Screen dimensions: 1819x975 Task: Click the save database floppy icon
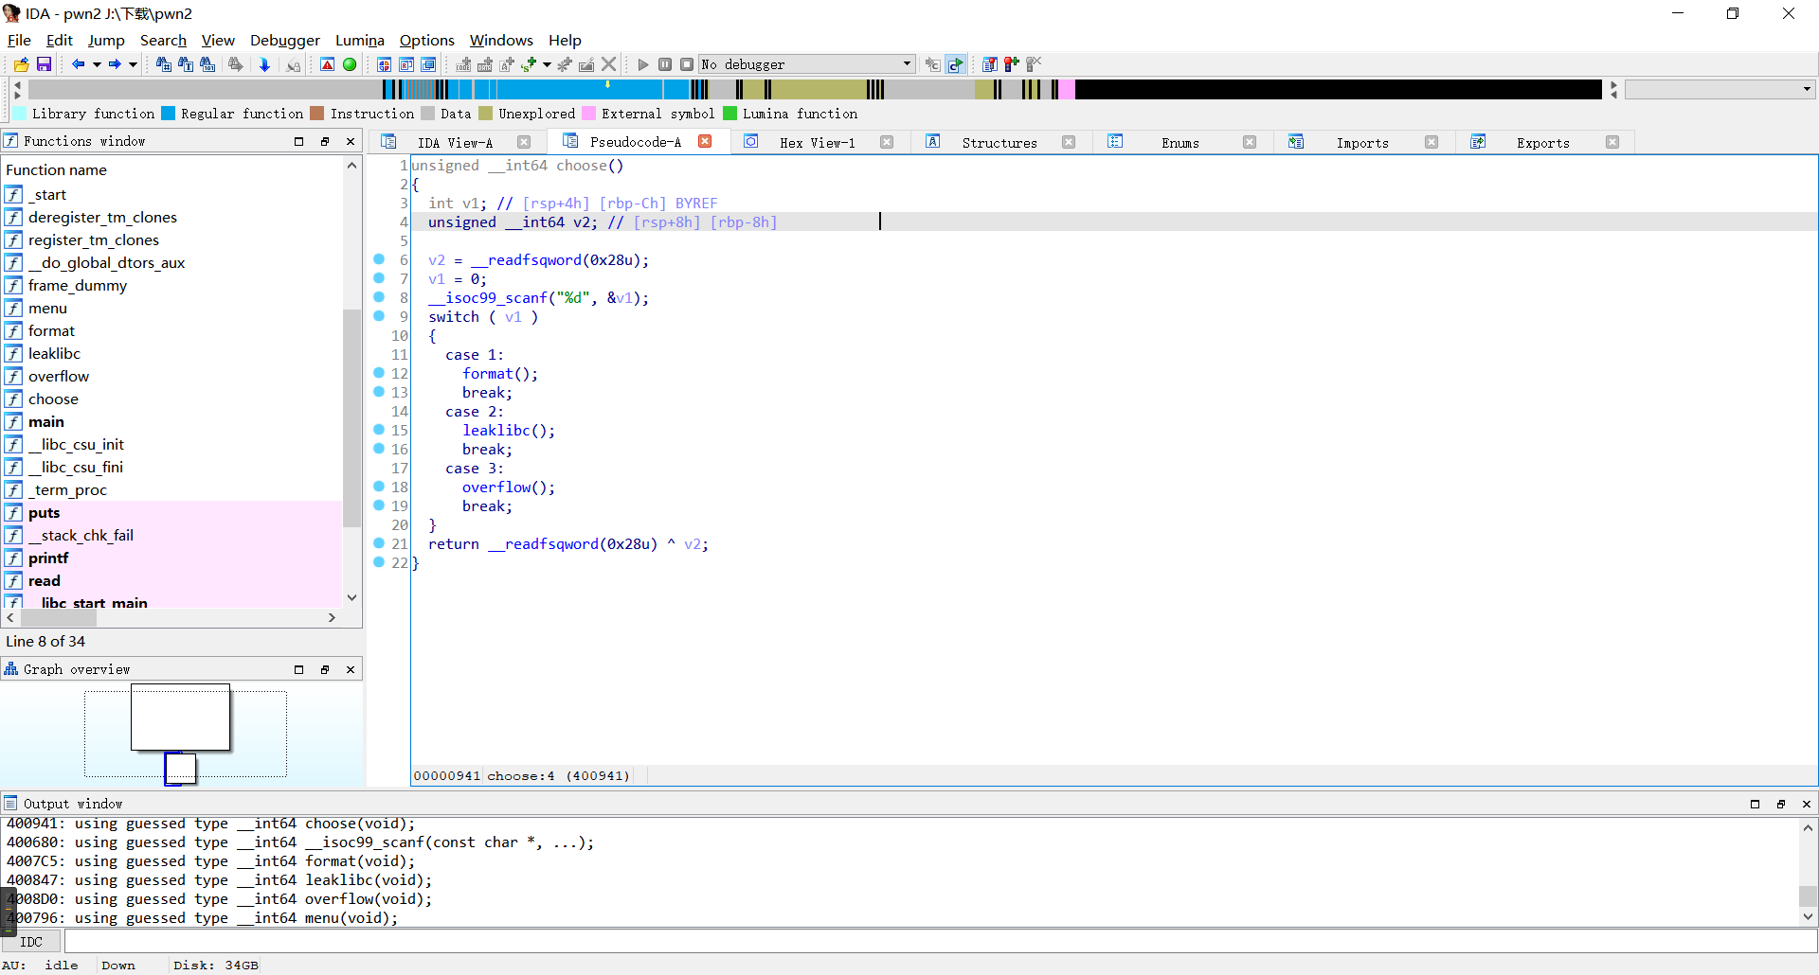coord(44,64)
